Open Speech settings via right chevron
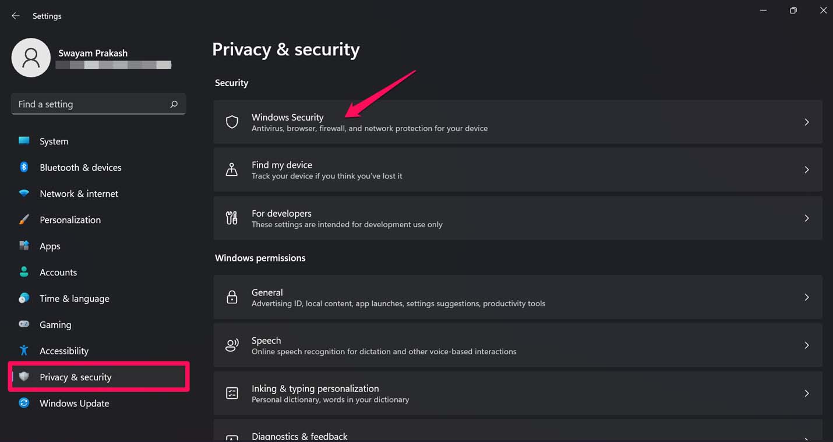This screenshot has height=442, width=833. [806, 345]
